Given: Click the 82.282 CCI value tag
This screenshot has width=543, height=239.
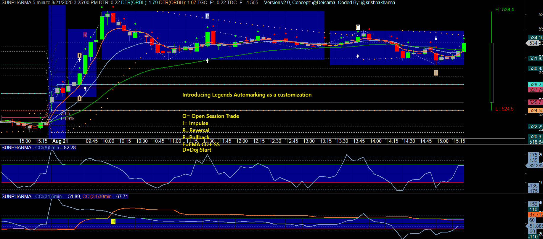Looking at the screenshot, I should click(536, 166).
